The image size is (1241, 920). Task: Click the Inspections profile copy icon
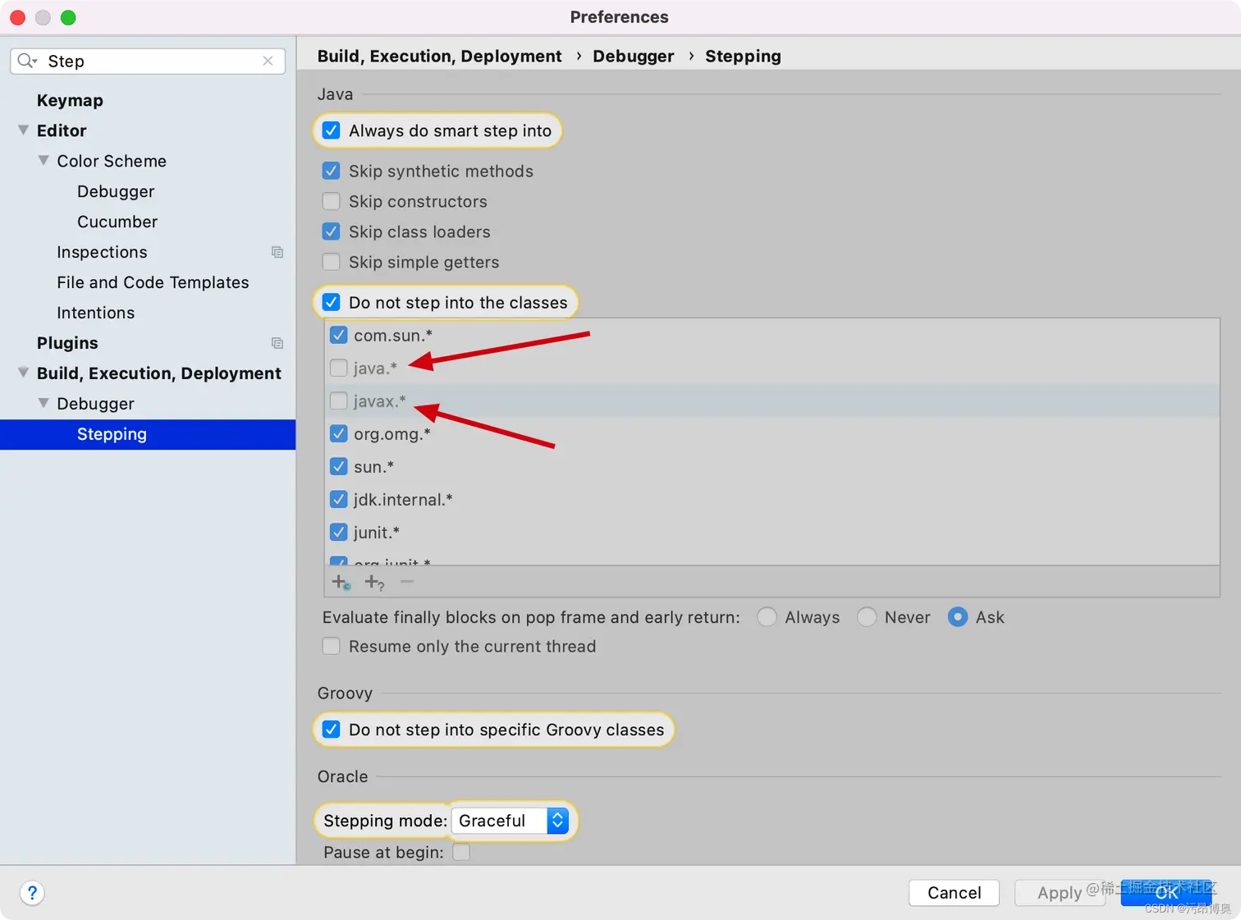tap(277, 252)
